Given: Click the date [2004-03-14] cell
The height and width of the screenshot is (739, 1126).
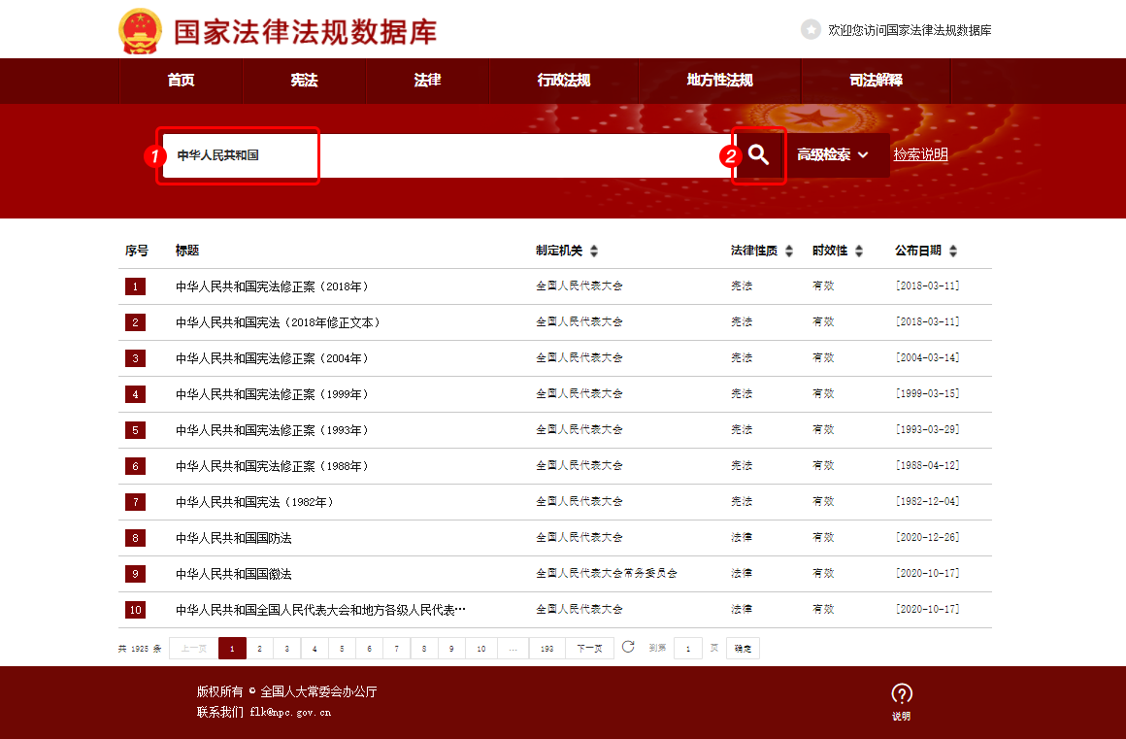Looking at the screenshot, I should tap(927, 357).
